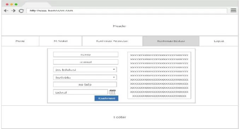240x129 pixels.
Task: Click the browser back arrow
Action: point(6,11)
